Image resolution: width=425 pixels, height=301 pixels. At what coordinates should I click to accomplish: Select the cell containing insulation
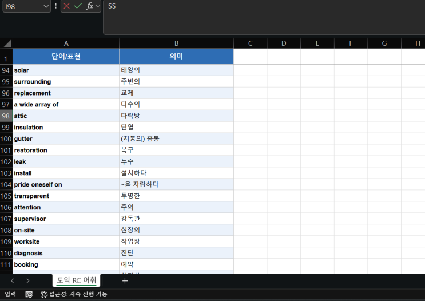click(66, 128)
